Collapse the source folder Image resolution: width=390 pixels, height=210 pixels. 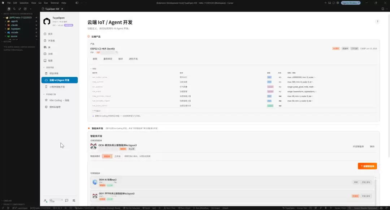(x=5, y=37)
